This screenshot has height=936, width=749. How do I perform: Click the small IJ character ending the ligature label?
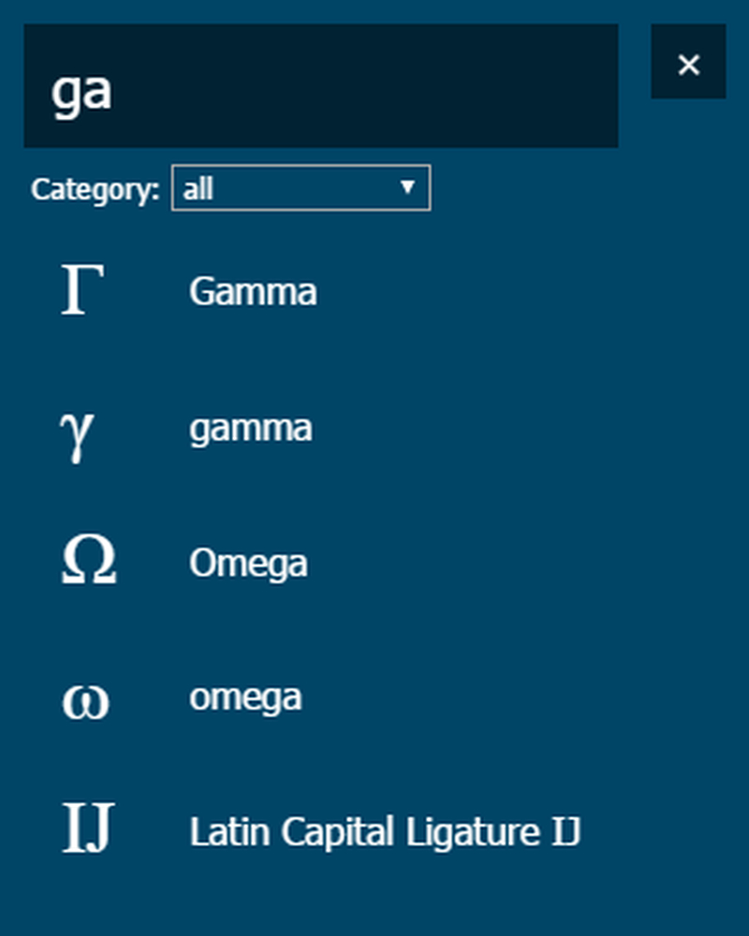565,832
